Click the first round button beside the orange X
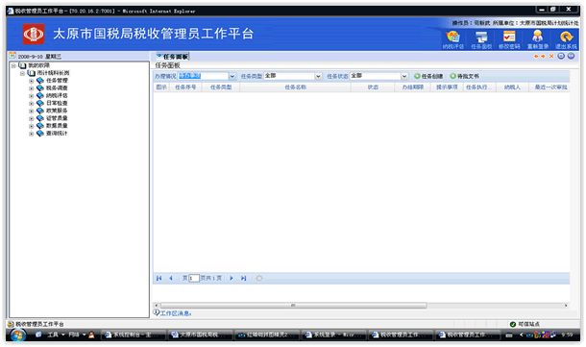The width and height of the screenshot is (586, 347). [x=561, y=56]
